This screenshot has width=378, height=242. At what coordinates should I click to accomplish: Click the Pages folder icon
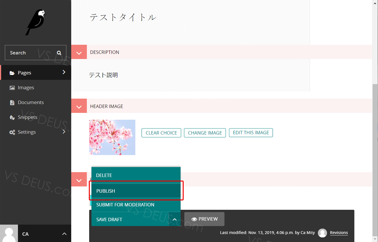[x=12, y=73]
